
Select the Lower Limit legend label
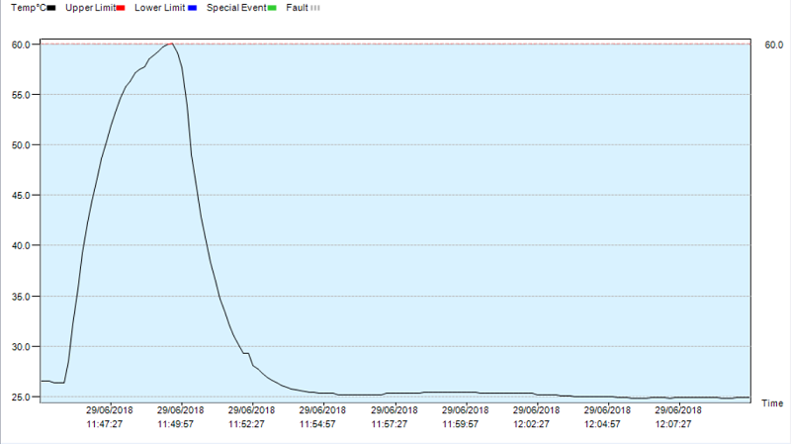(x=160, y=8)
